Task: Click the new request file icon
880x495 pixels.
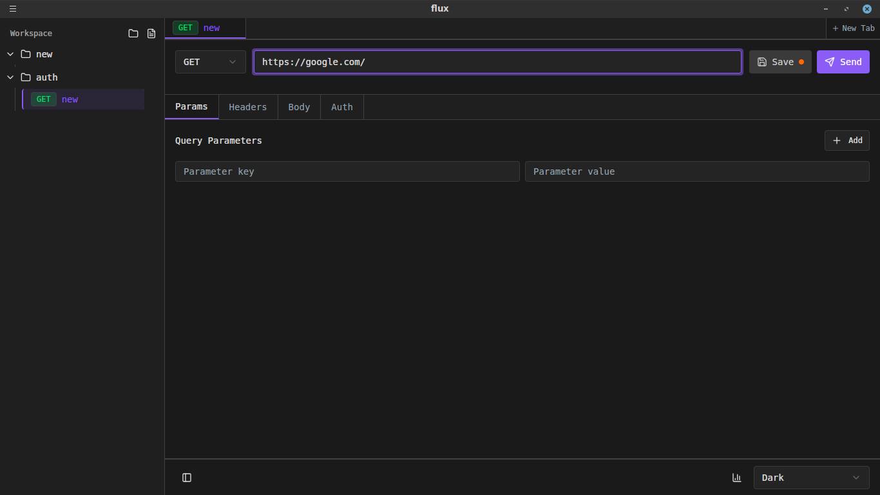Action: click(x=151, y=34)
